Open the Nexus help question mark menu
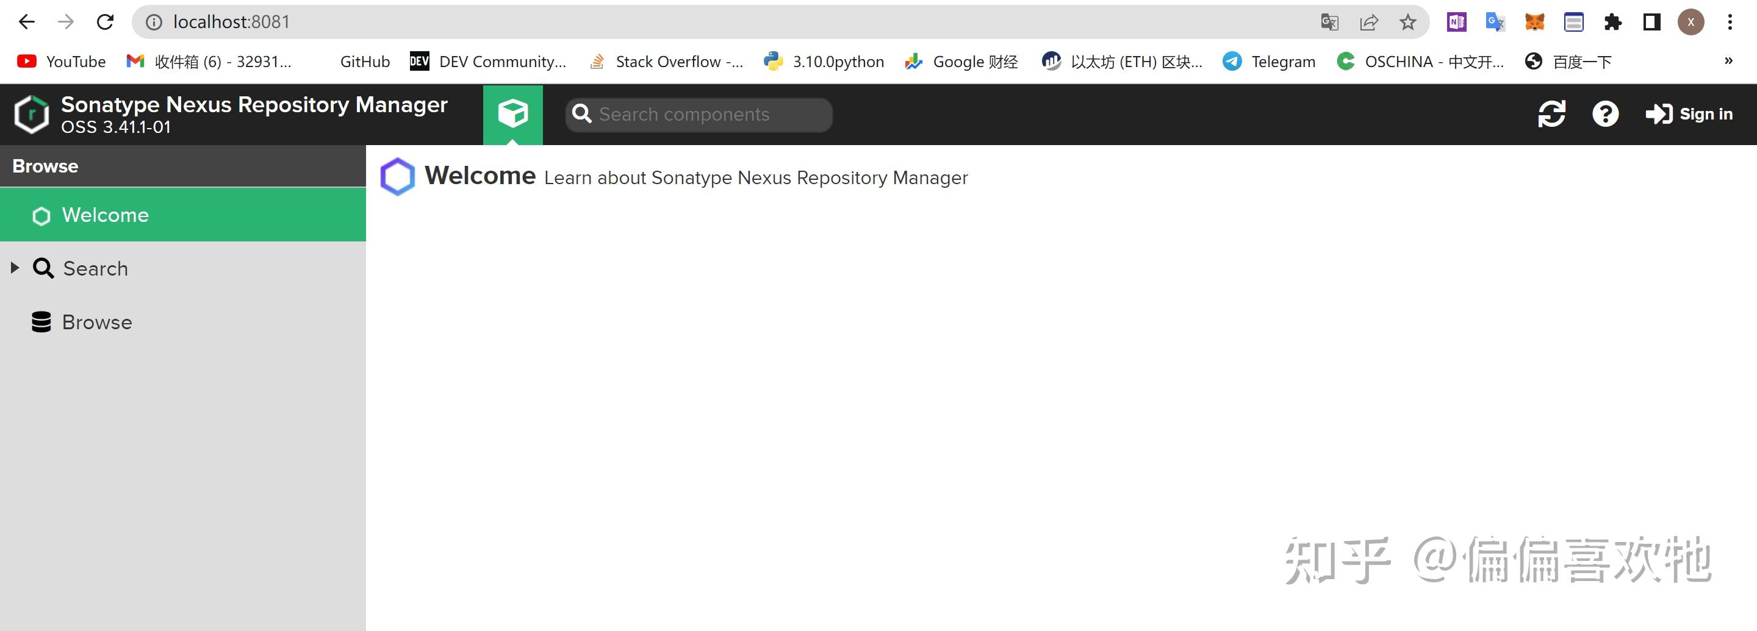This screenshot has height=631, width=1757. (1606, 114)
